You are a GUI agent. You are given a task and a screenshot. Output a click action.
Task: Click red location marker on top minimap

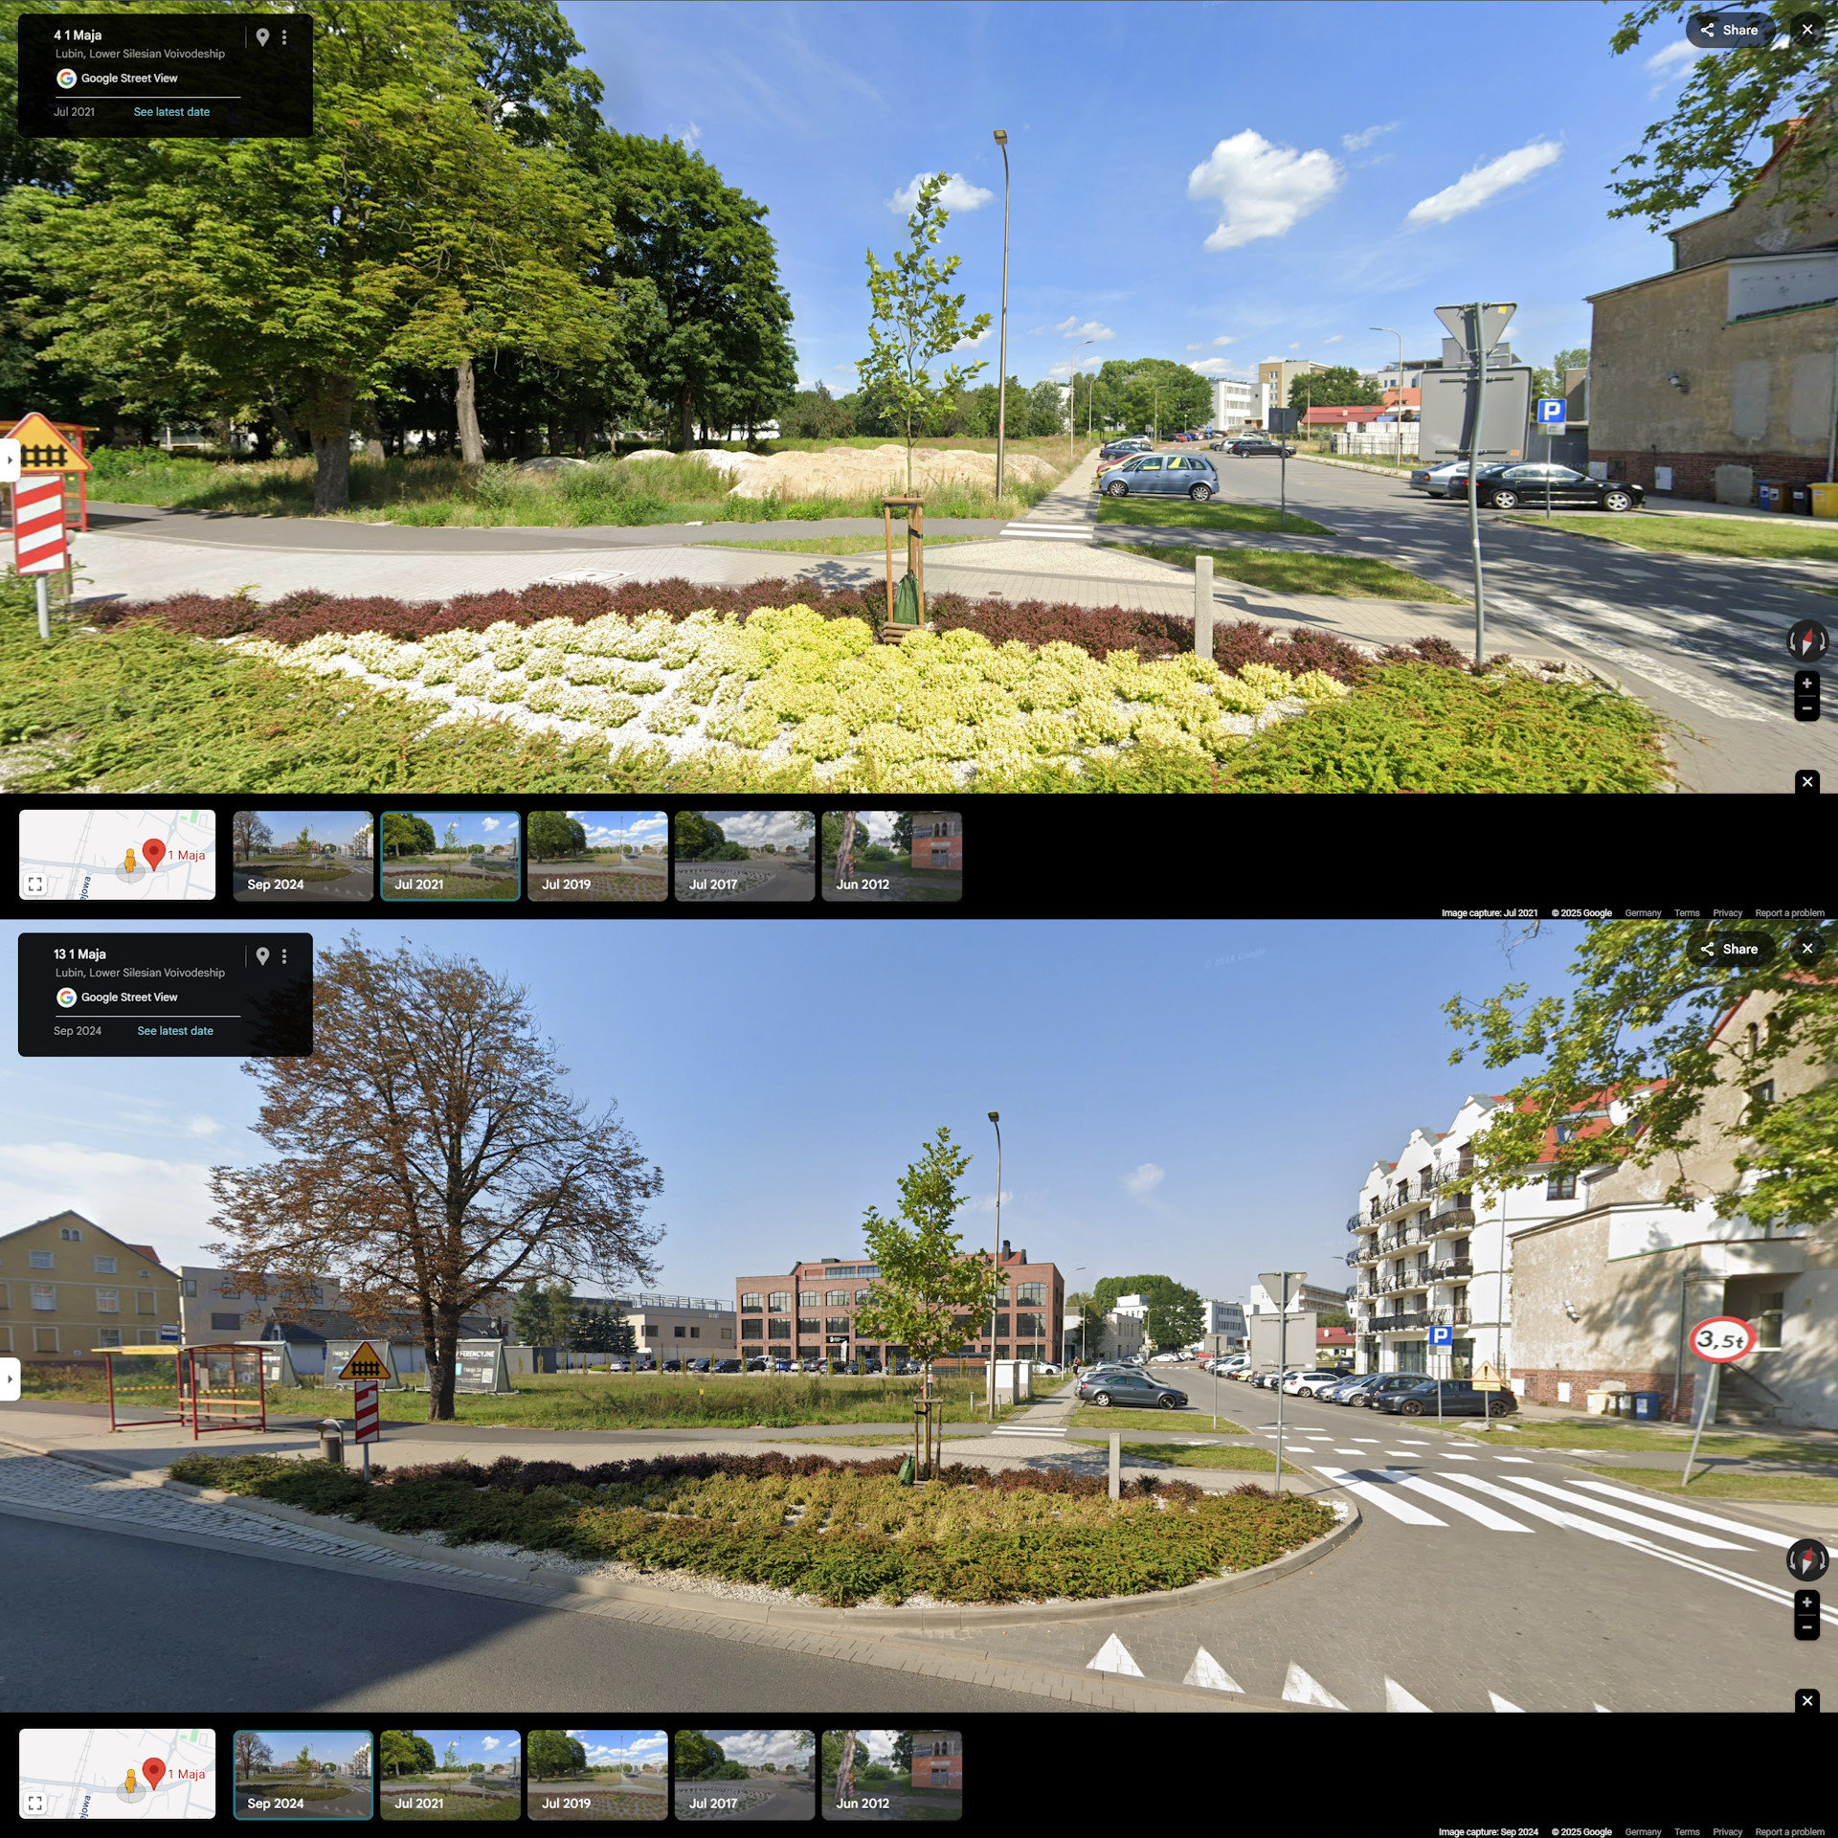pyautogui.click(x=153, y=852)
